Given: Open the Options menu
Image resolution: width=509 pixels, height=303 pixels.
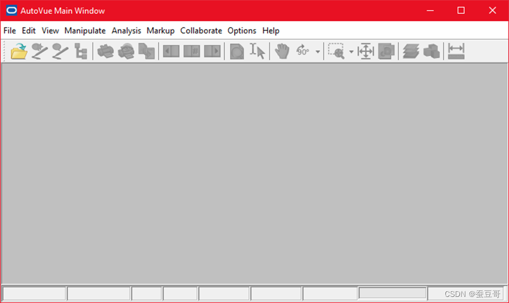Looking at the screenshot, I should click(242, 31).
